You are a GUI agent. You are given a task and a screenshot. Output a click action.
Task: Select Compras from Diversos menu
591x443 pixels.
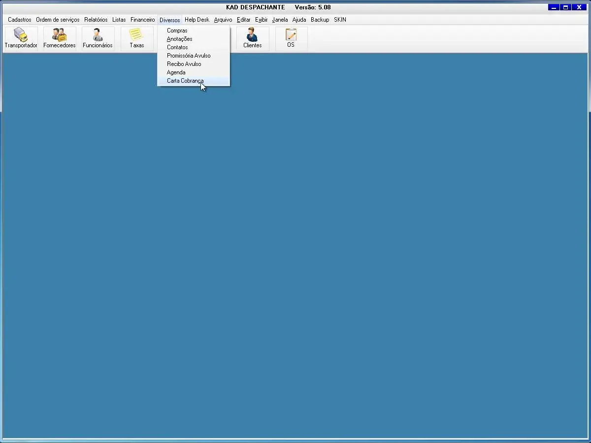click(x=177, y=31)
